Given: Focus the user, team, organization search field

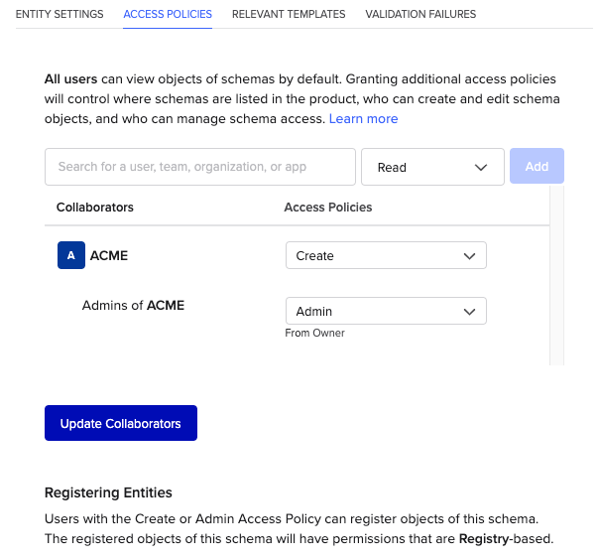Looking at the screenshot, I should pyautogui.click(x=199, y=167).
